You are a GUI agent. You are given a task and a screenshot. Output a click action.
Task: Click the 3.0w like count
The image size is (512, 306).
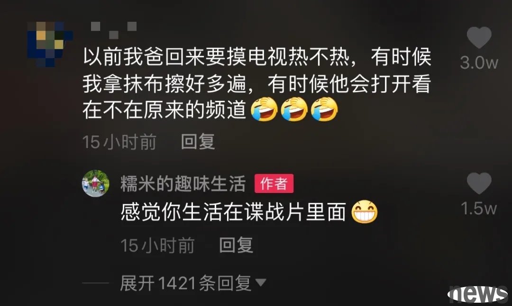point(479,62)
